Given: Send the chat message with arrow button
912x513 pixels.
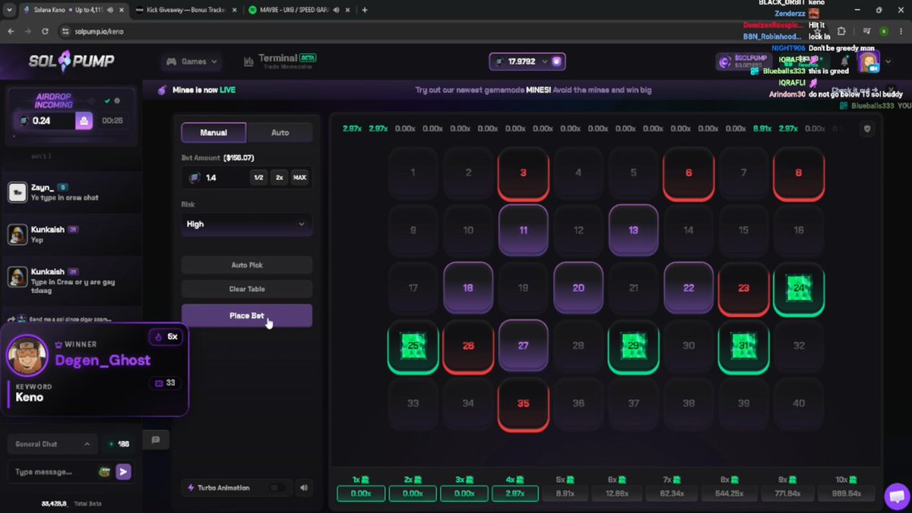Looking at the screenshot, I should [x=123, y=472].
